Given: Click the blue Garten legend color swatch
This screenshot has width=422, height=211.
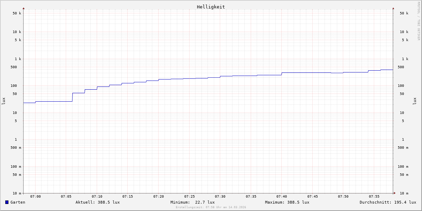Looking at the screenshot, I should click(7, 202).
